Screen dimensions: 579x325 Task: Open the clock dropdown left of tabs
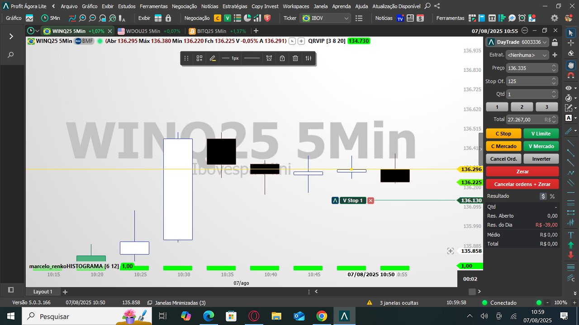[32, 31]
